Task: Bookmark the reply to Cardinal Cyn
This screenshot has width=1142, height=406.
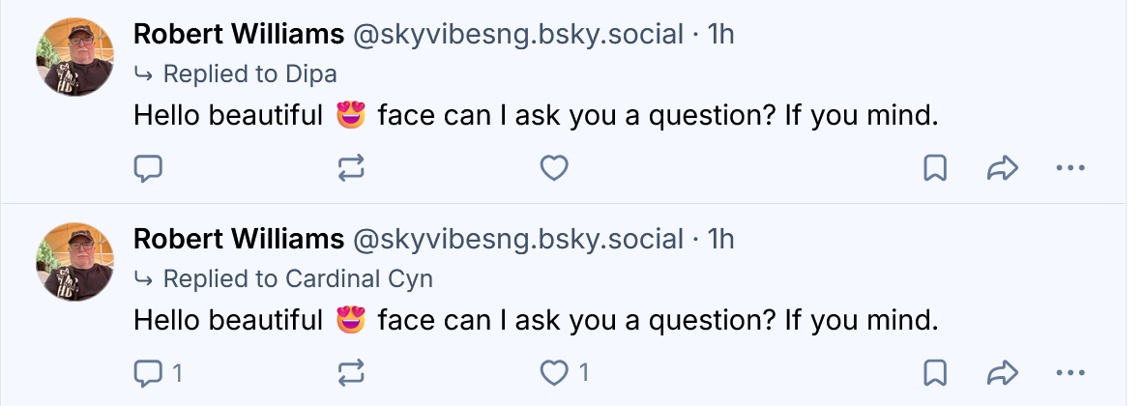Action: coord(935,372)
